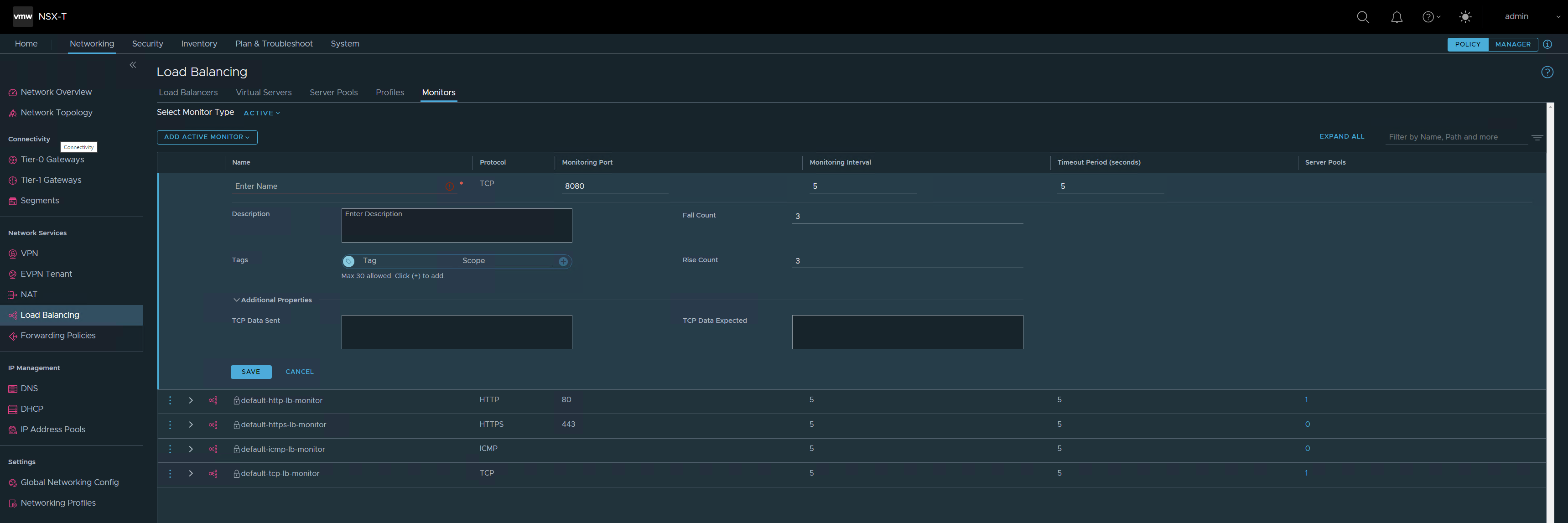
Task: Save the new monitor
Action: click(x=251, y=372)
